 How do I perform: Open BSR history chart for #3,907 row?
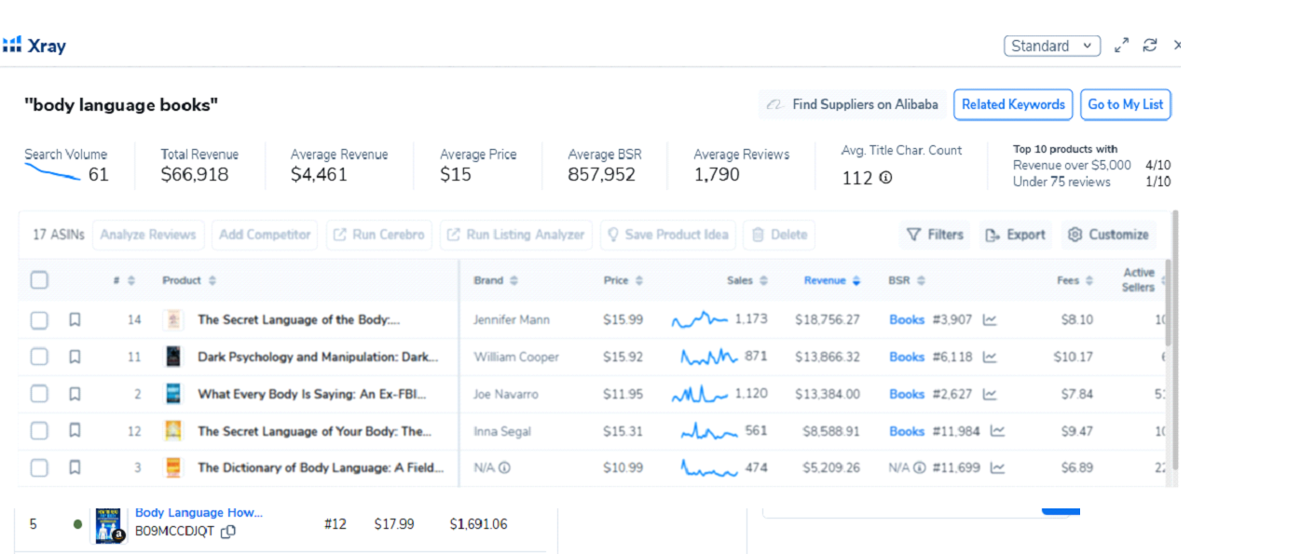point(990,319)
